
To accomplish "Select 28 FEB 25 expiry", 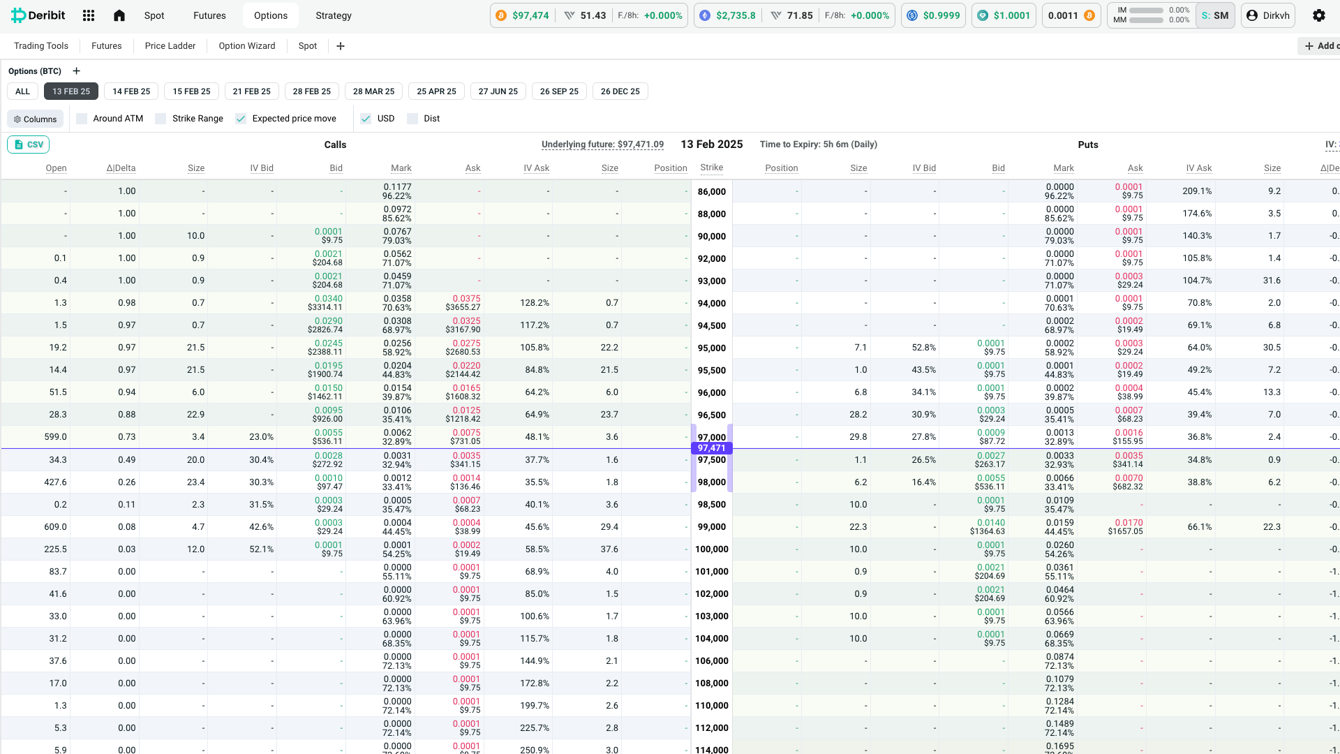I will coord(312,91).
